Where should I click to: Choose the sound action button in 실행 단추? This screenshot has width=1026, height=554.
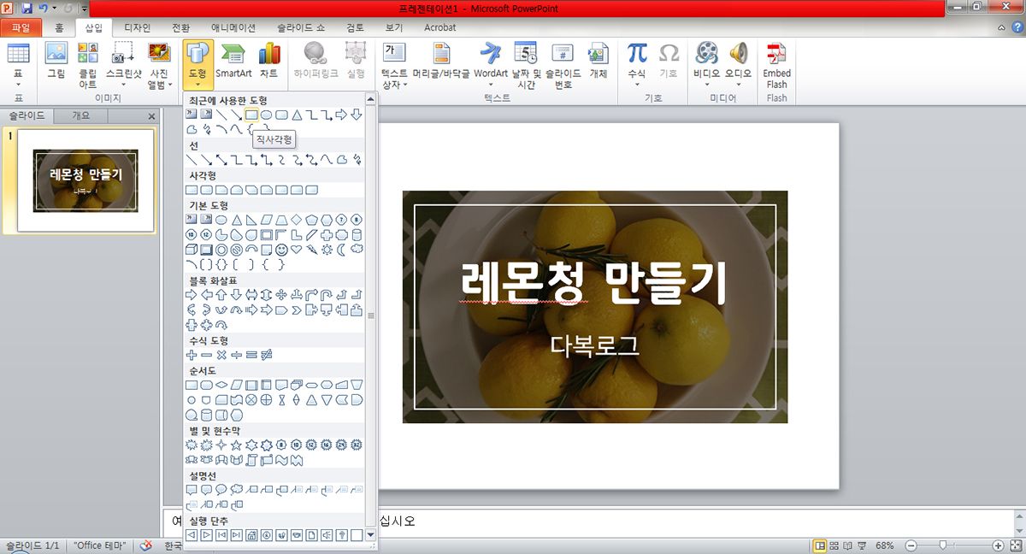coord(327,535)
